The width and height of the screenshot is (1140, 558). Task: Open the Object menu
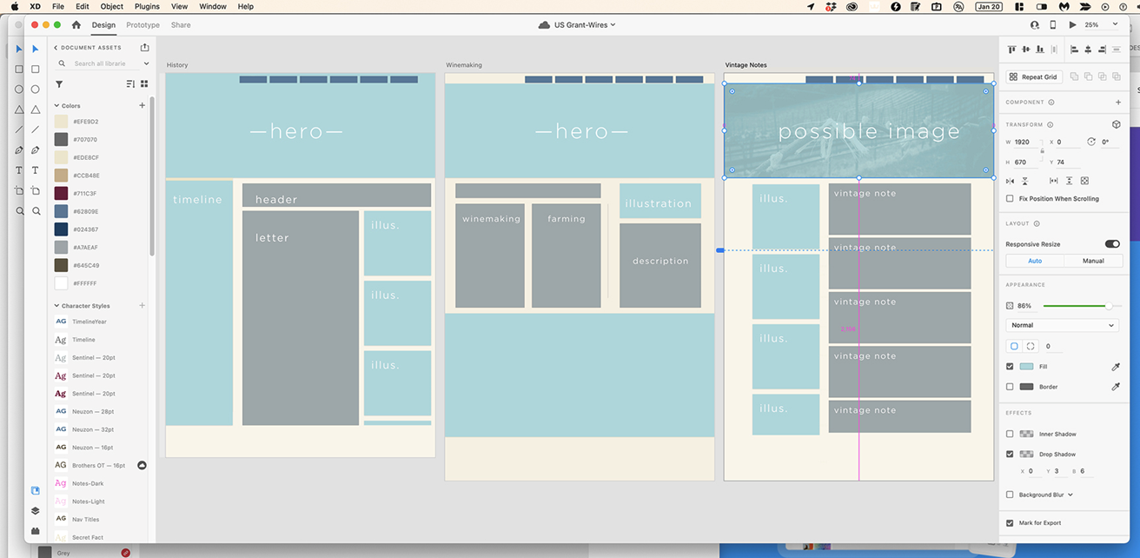(x=111, y=6)
